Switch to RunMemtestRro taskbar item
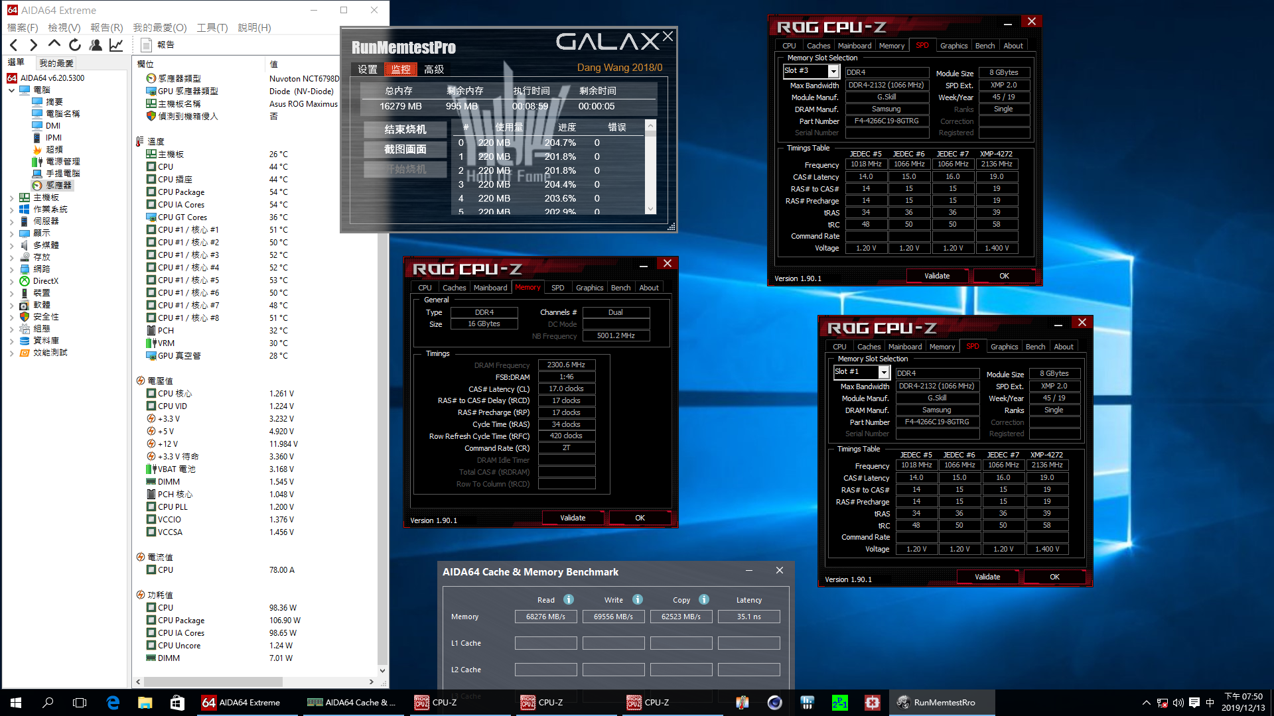Image resolution: width=1274 pixels, height=716 pixels. (942, 703)
